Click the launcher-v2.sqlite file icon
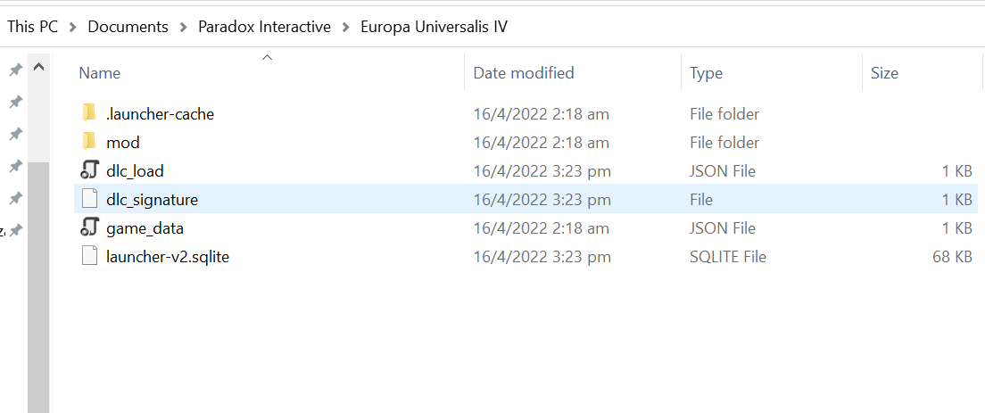Screen dimensions: 985x413 point(90,256)
